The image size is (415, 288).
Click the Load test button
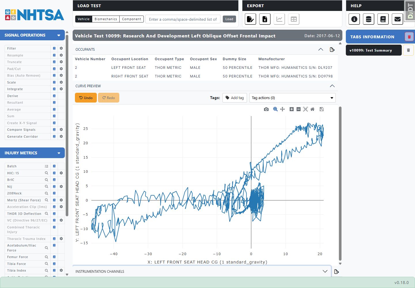[x=229, y=19]
